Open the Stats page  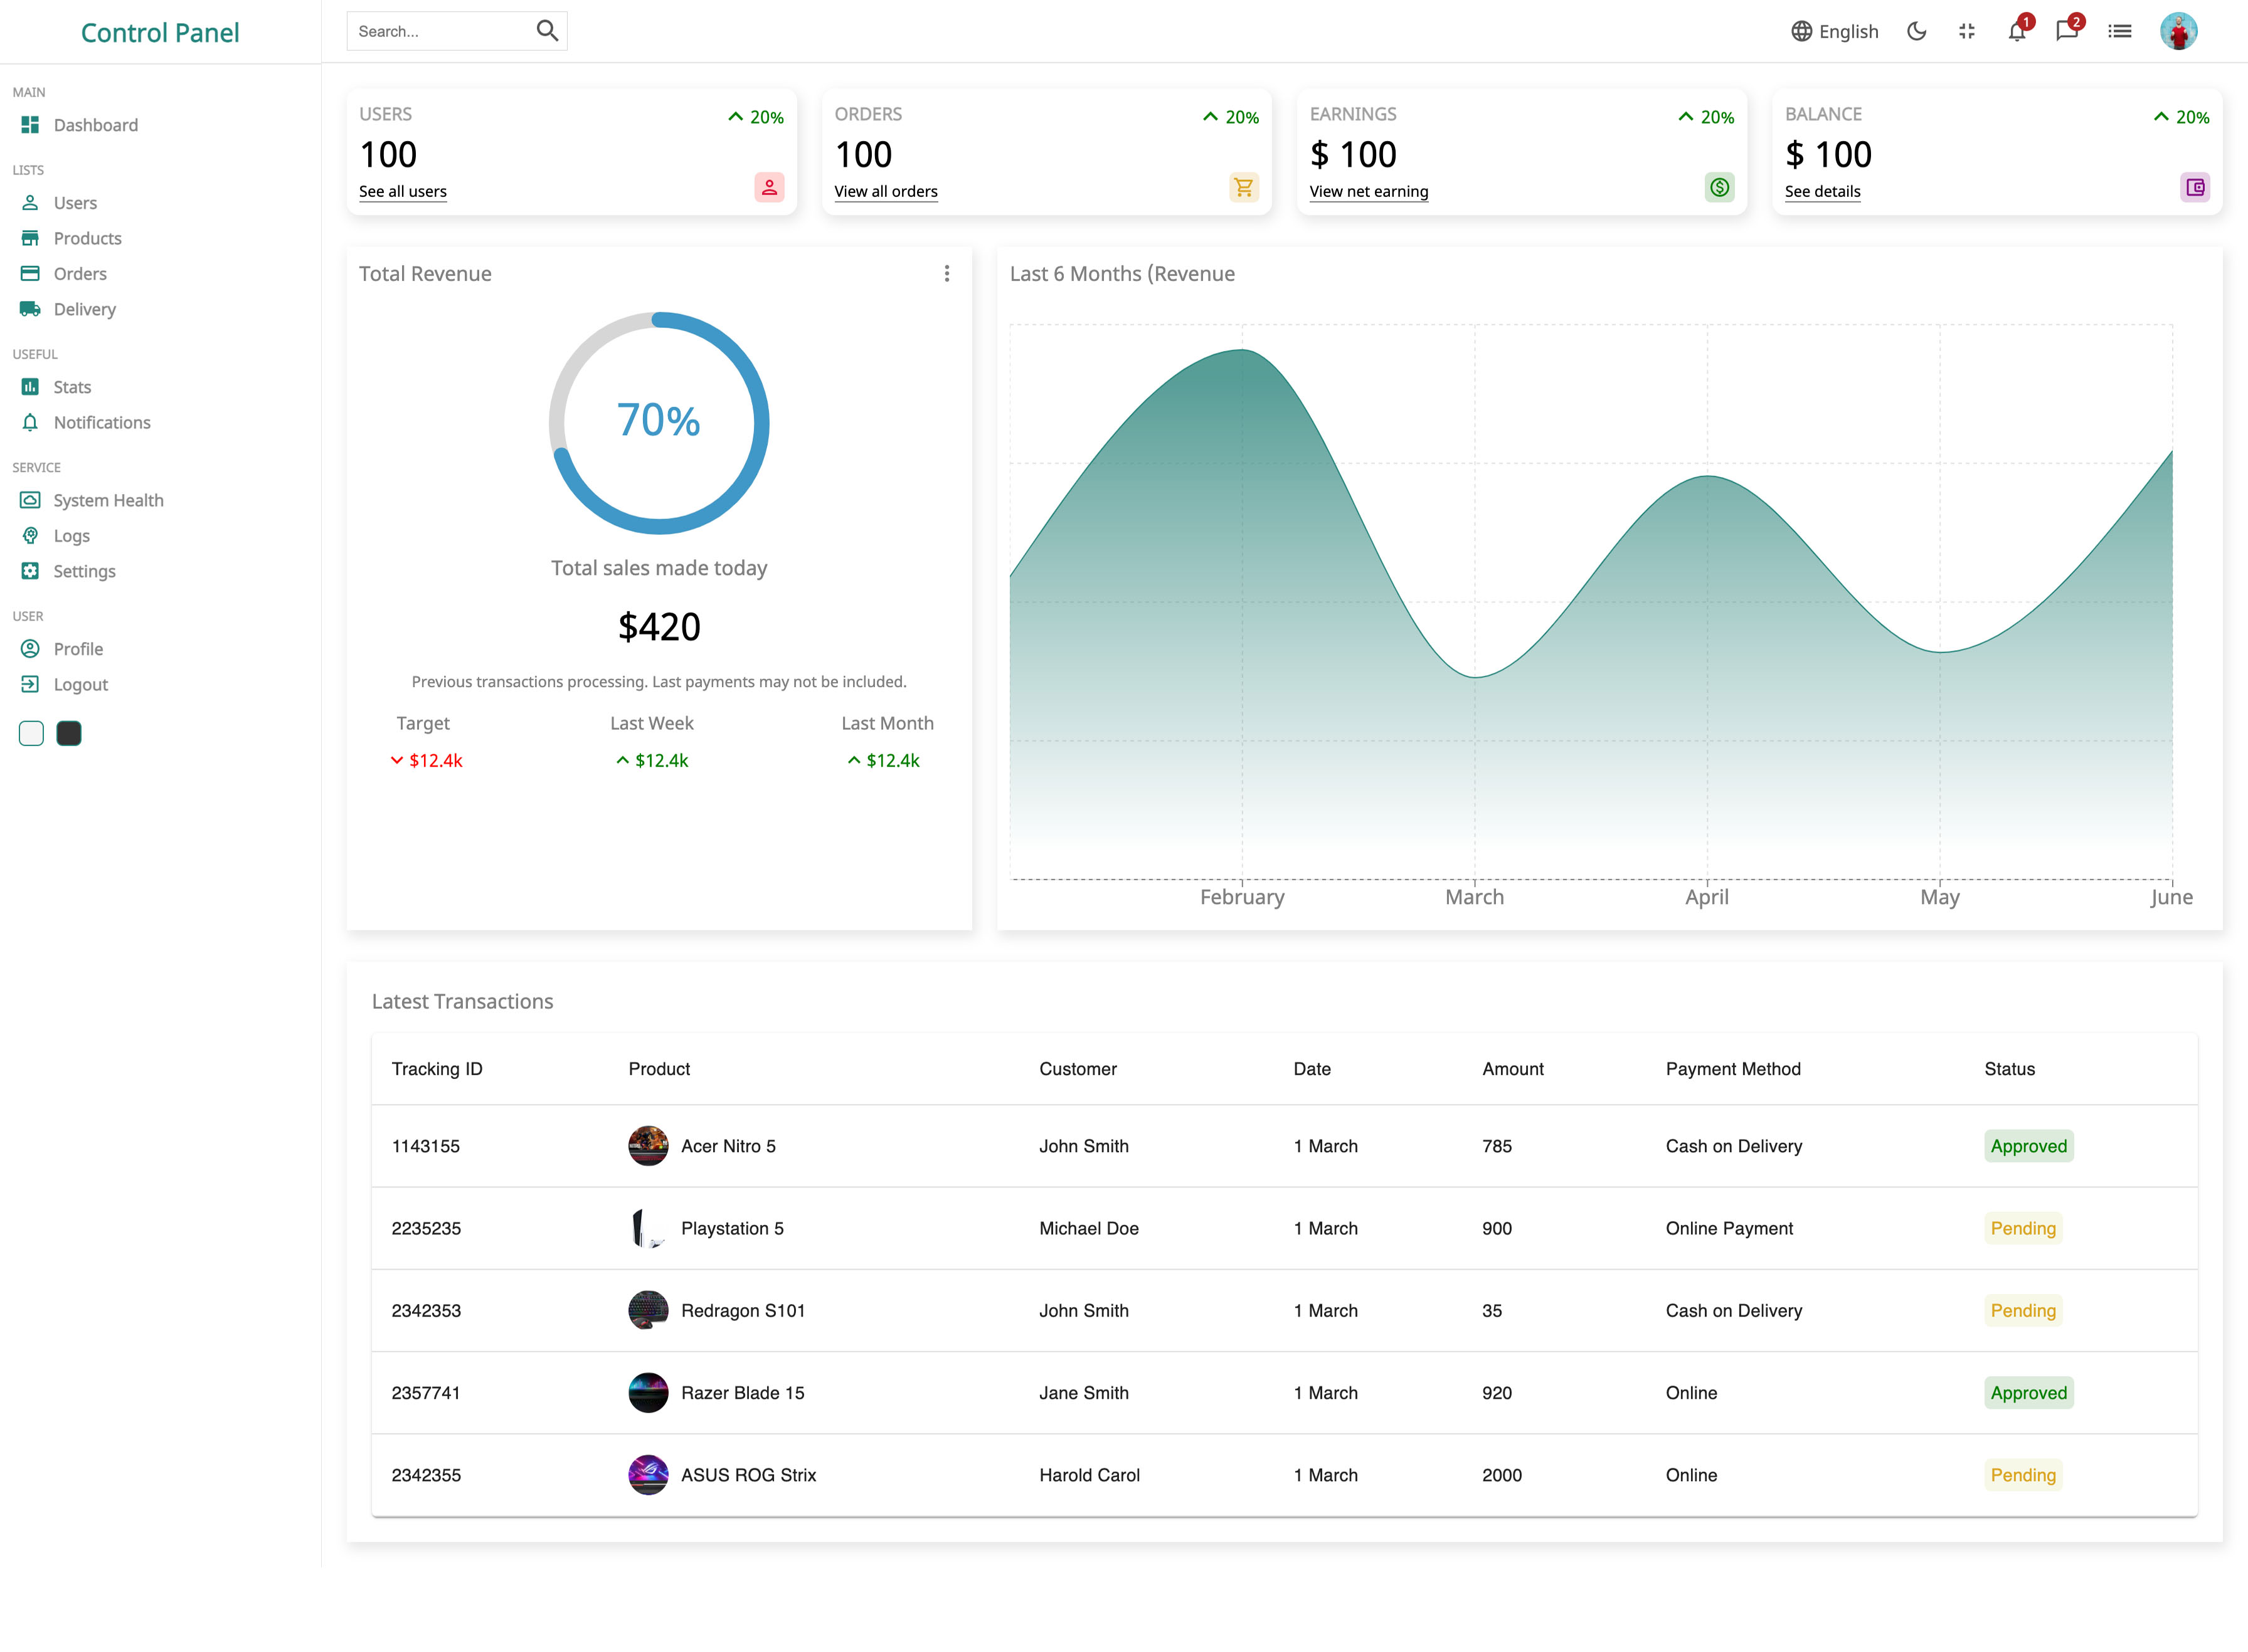point(73,386)
